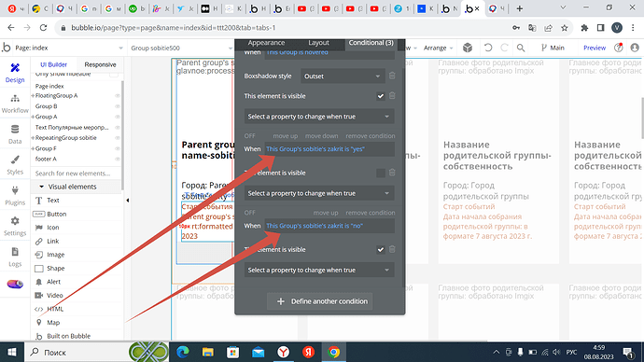Check visible checkbox under zakrit yes condition
Viewport: 644px width, 362px height.
(x=380, y=173)
